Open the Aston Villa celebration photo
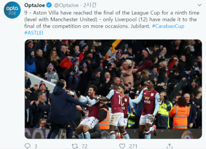The height and width of the screenshot is (149, 206). (x=113, y=89)
